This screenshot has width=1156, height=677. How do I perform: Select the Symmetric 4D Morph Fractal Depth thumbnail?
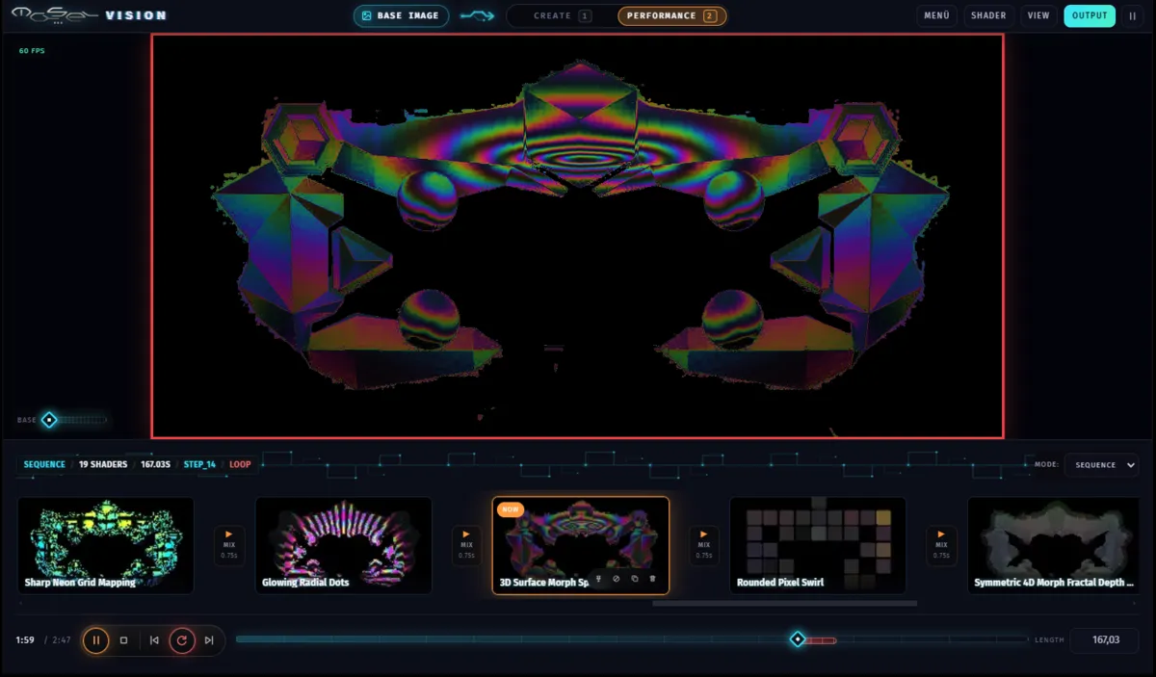pos(1056,545)
